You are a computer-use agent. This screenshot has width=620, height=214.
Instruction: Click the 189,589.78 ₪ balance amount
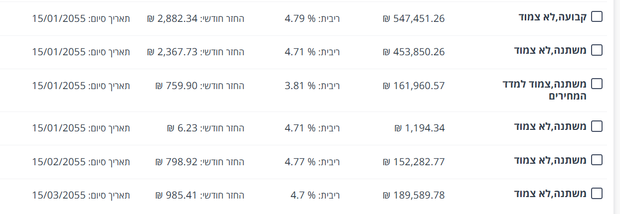click(413, 195)
